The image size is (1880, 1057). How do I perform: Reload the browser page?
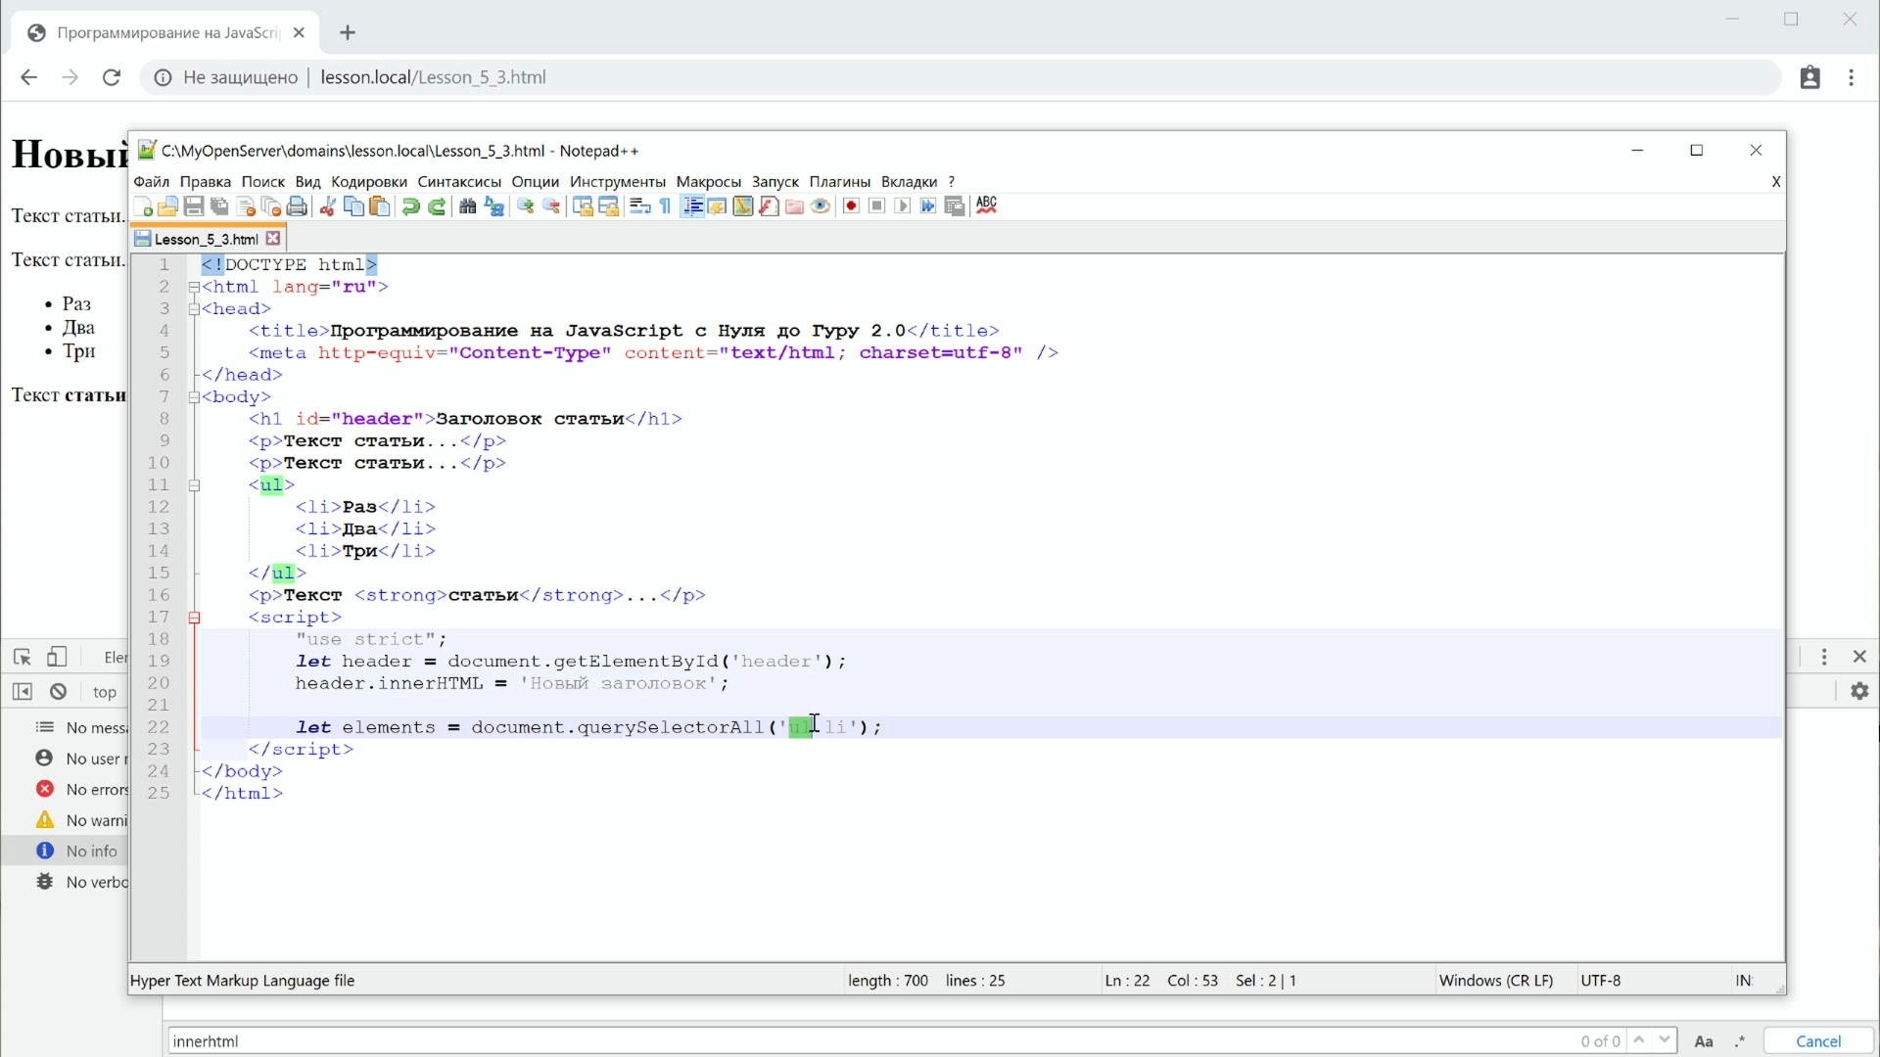[x=112, y=77]
